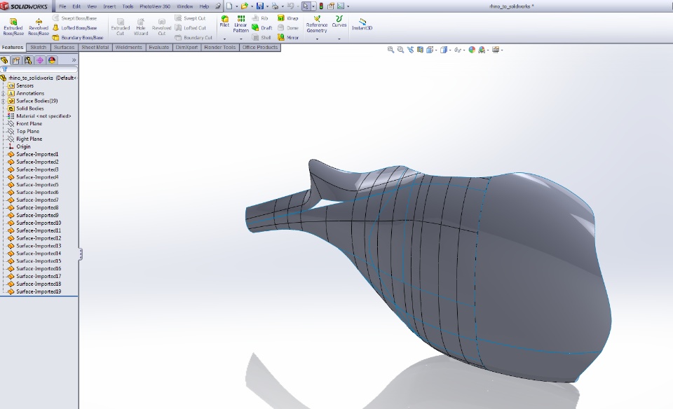Open dropdown under Reference Geometry
Screen dimensions: 673x409
coord(317,39)
